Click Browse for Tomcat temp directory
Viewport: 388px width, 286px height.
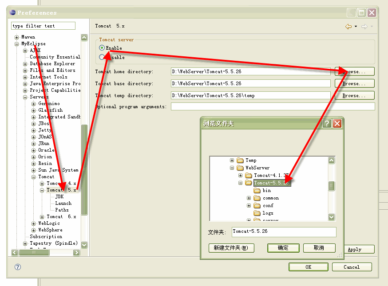click(x=354, y=95)
